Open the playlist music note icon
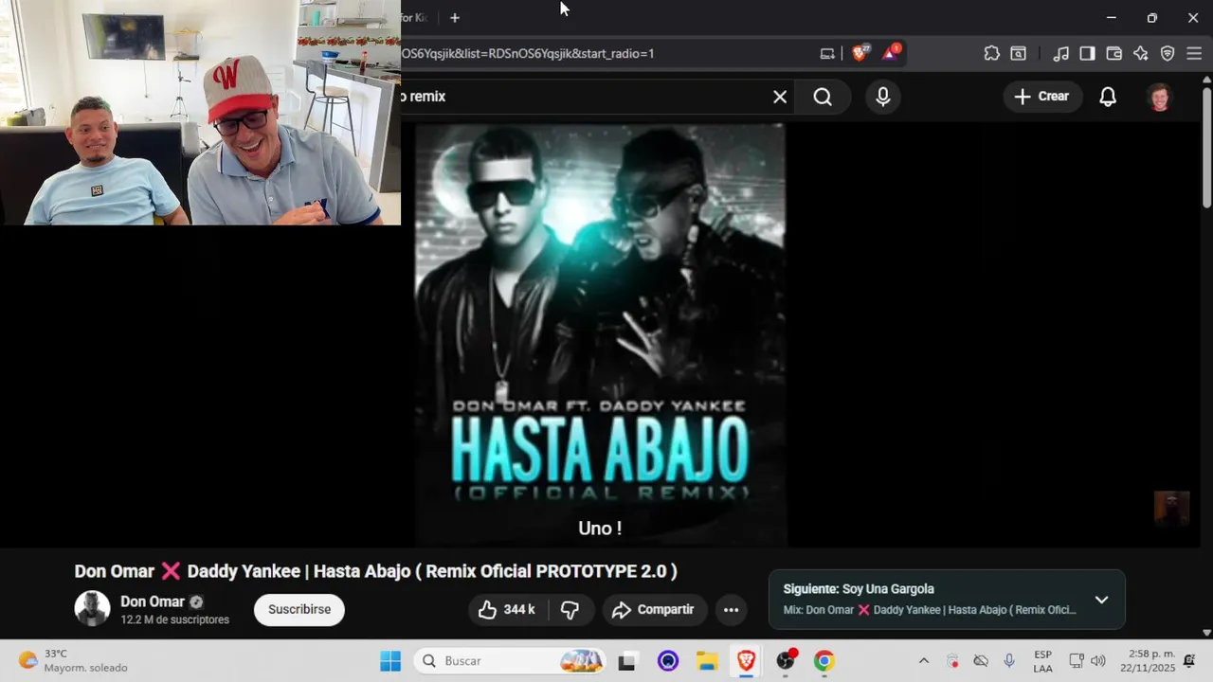 pos(1060,53)
